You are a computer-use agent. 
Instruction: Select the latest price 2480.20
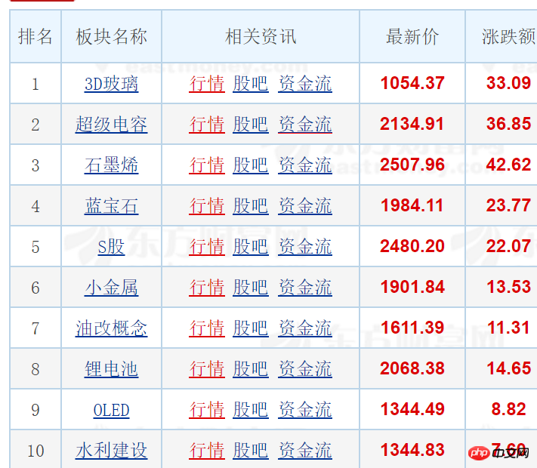pos(412,246)
